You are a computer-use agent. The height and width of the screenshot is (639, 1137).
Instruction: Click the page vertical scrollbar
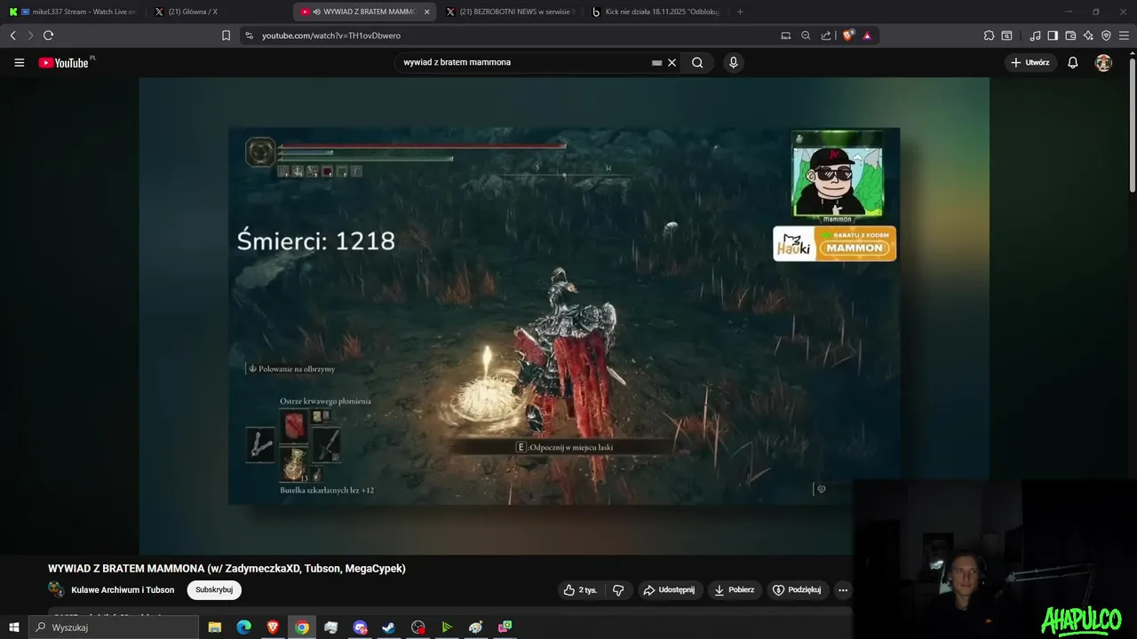point(1132,124)
